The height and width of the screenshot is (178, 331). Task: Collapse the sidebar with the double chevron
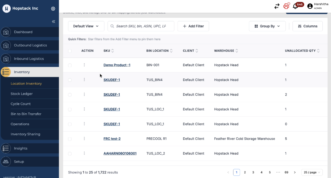54,22
